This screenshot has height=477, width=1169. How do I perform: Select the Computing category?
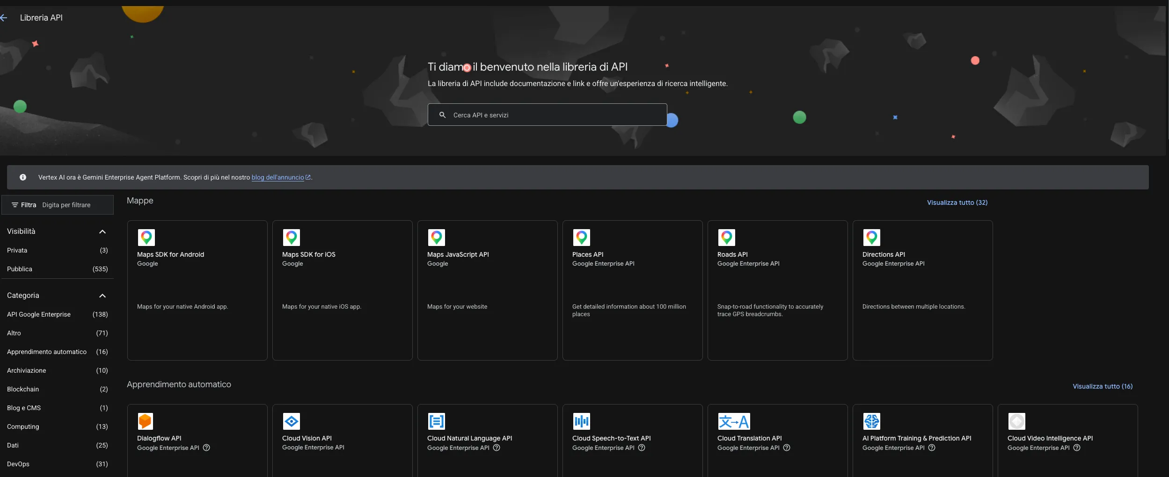58,426
